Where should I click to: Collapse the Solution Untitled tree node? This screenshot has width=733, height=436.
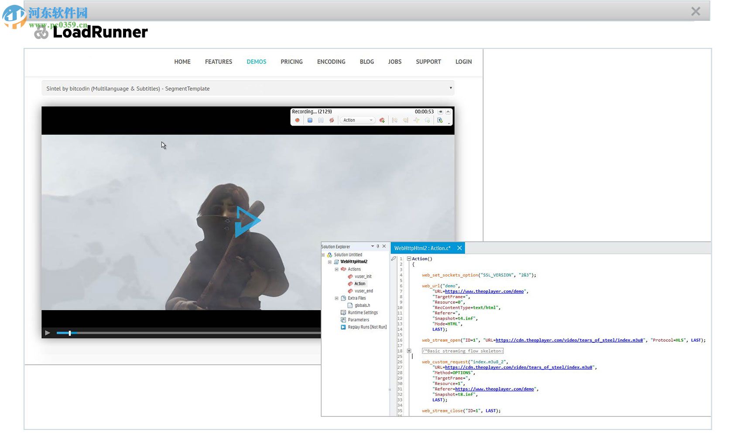coord(323,255)
